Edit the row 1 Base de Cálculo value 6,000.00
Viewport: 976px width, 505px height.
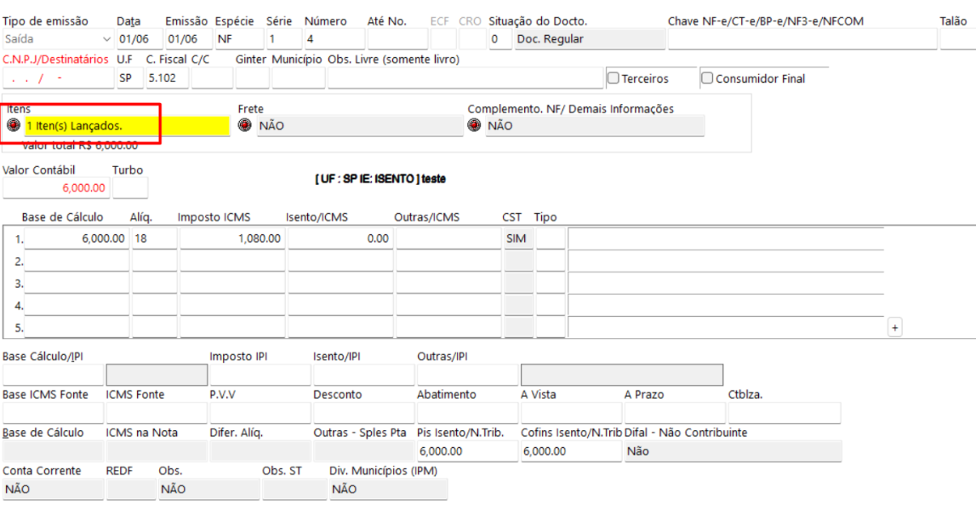[x=77, y=238]
